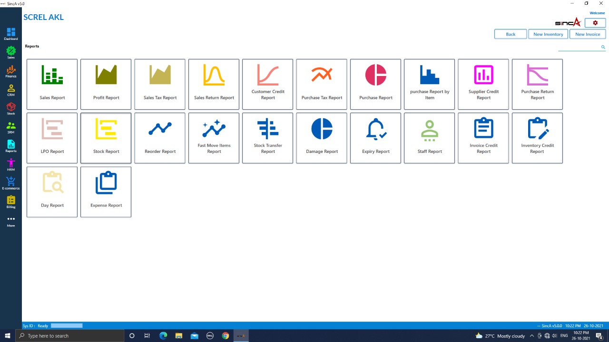609x342 pixels.
Task: Click the New Invoice button
Action: tap(588, 34)
